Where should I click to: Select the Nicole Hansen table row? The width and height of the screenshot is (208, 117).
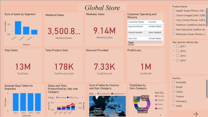click(x=145, y=33)
